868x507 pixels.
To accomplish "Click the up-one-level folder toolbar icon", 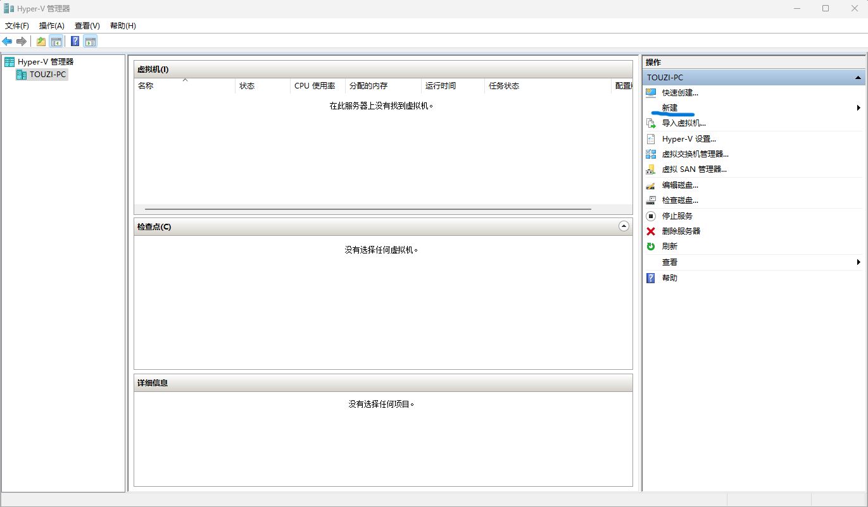I will (41, 42).
